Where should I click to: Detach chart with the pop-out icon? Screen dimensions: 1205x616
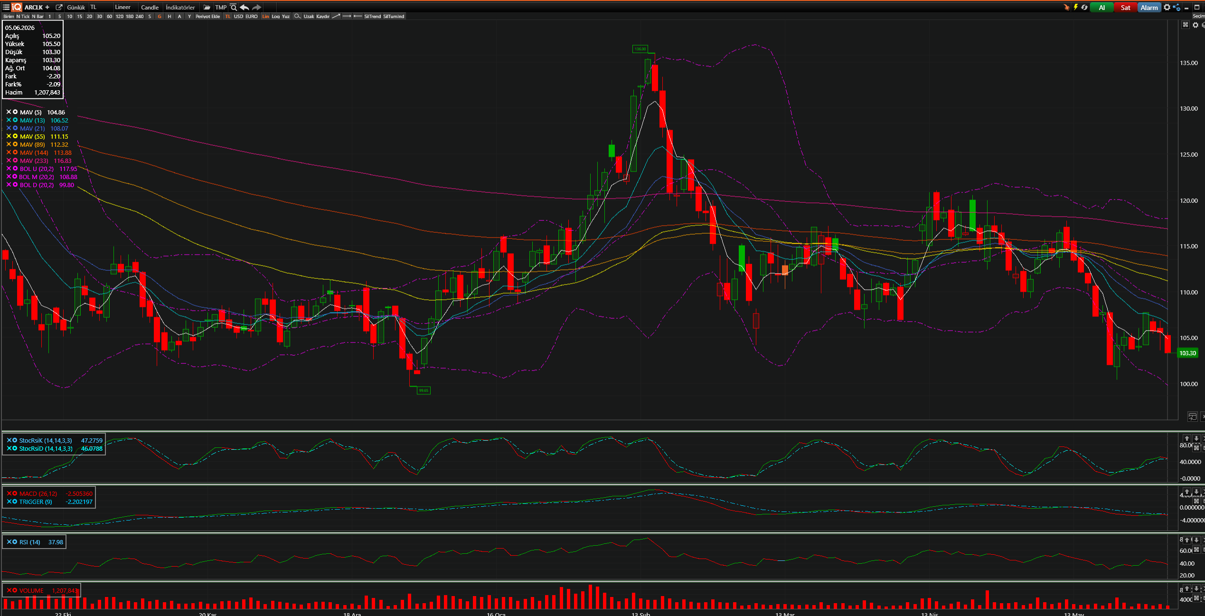point(59,7)
